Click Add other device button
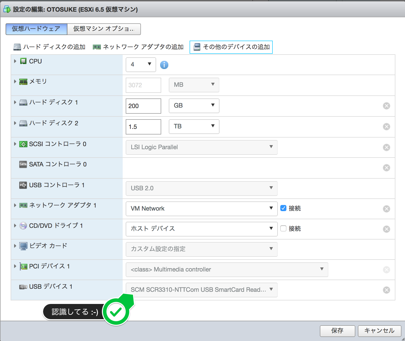Screen dimensions: 405x341 point(231,47)
